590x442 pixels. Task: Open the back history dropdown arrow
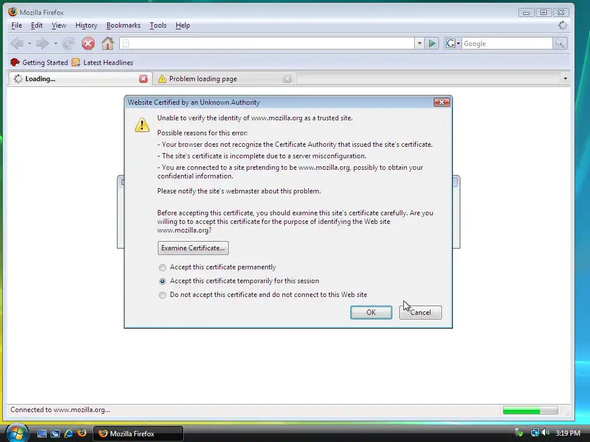[29, 44]
